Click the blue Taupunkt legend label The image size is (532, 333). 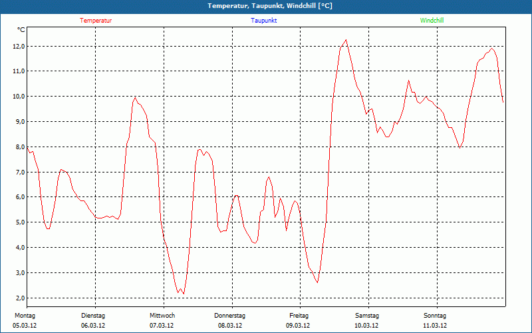pyautogui.click(x=263, y=21)
